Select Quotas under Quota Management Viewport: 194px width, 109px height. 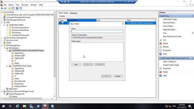14,97
